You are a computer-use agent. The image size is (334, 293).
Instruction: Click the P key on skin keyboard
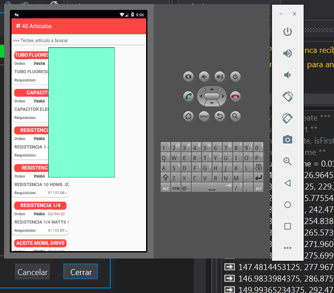259,158
